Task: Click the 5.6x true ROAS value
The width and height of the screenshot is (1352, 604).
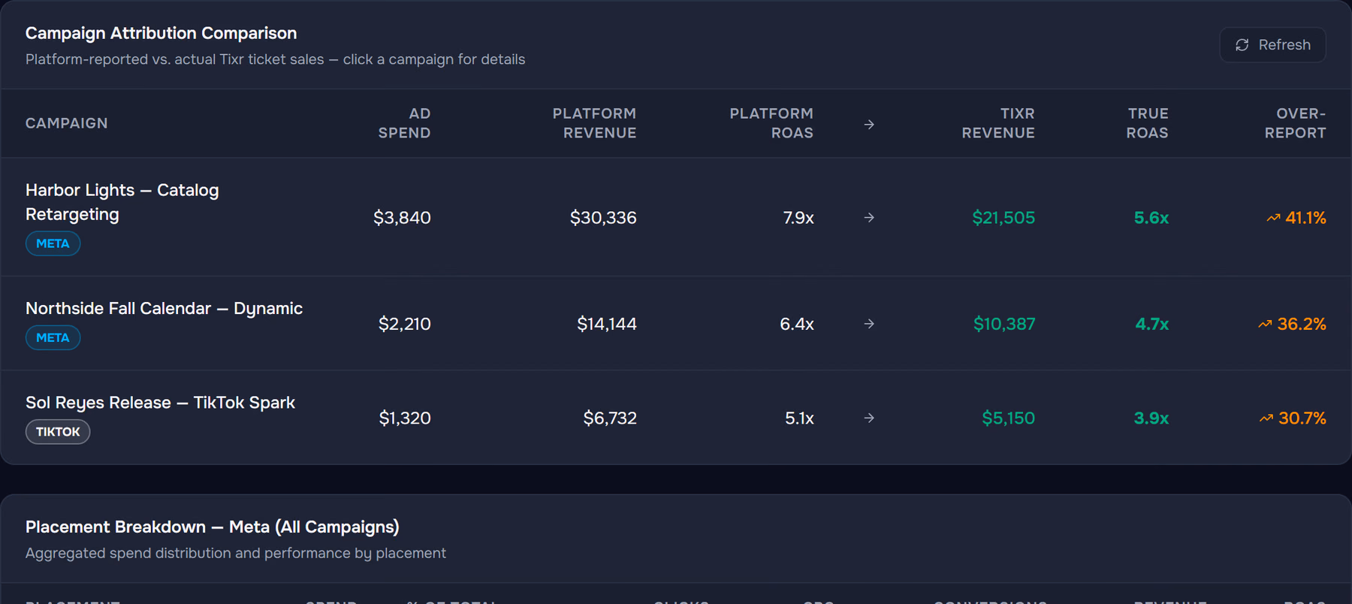Action: click(x=1151, y=218)
